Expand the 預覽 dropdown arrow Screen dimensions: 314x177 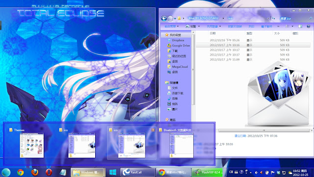(x=199, y=26)
